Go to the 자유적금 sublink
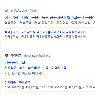The height and width of the screenshot is (95, 95). 11,68
